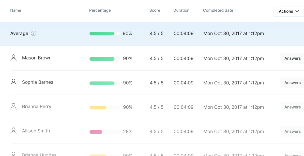Sort by the Percentage column header

(x=100, y=10)
